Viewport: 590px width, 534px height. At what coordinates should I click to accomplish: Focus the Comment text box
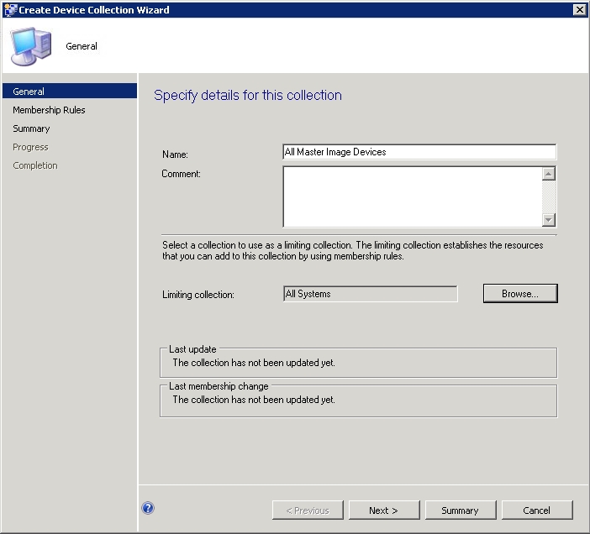[412, 196]
